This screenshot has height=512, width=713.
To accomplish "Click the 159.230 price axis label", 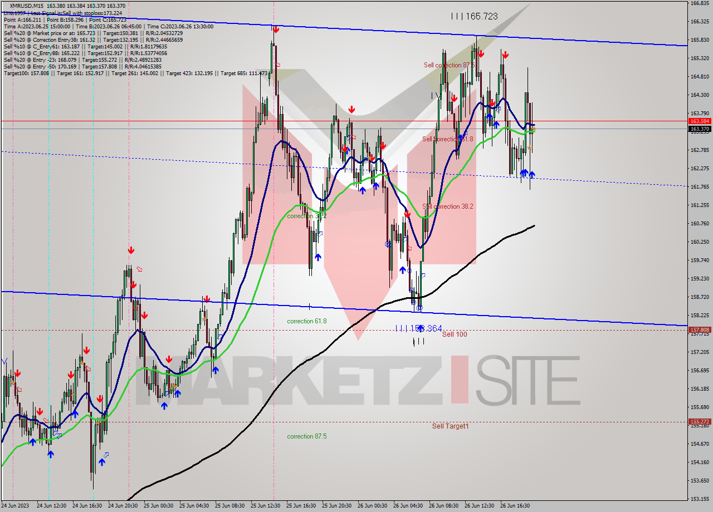I will point(700,279).
